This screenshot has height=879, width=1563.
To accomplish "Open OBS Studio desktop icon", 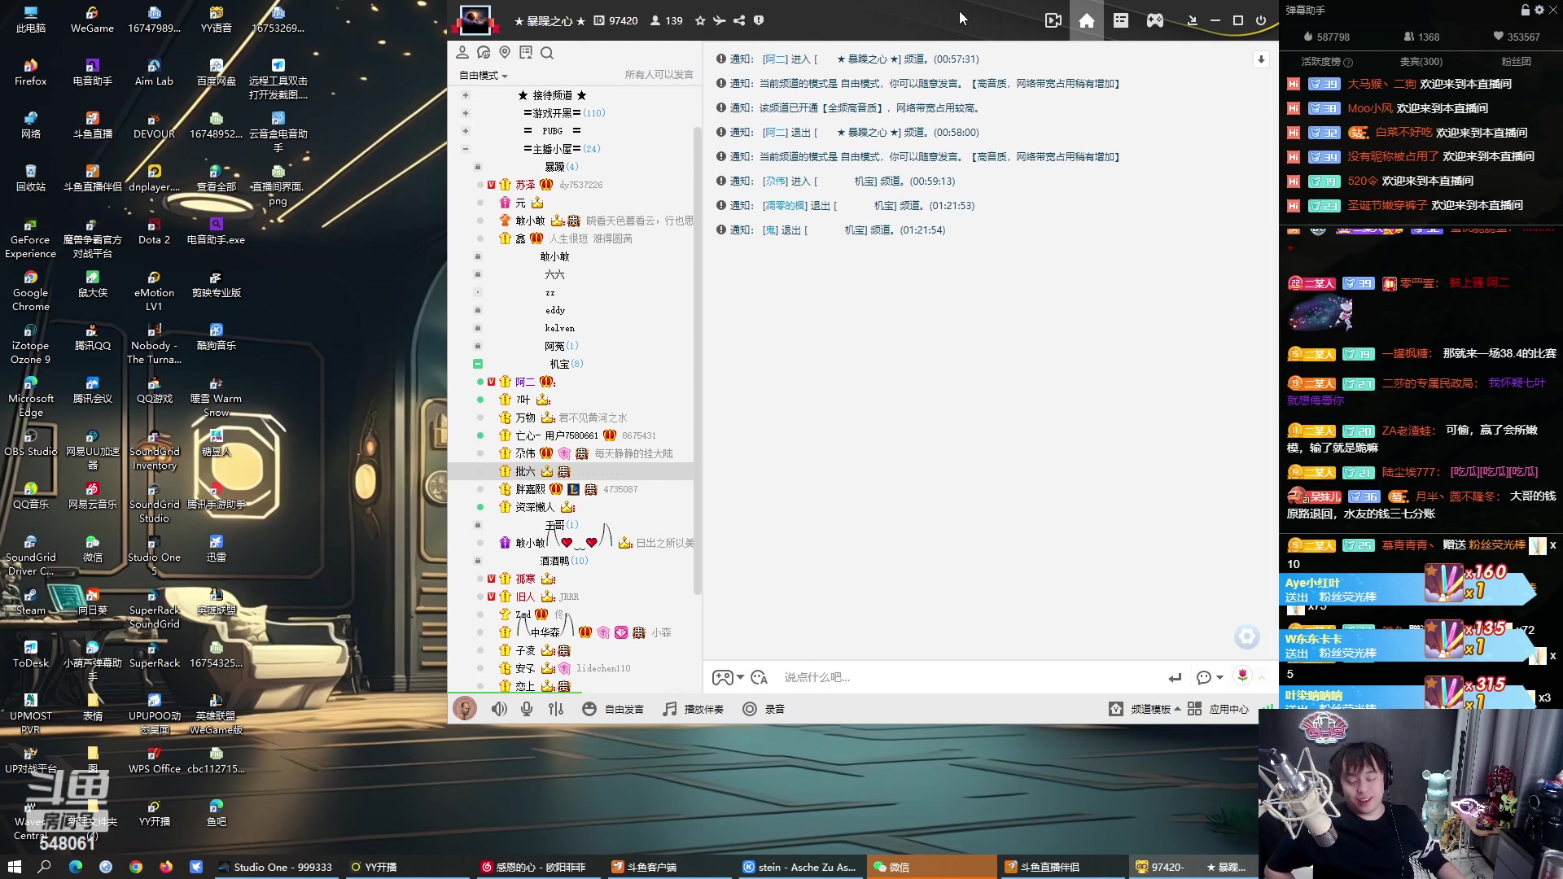I will point(31,444).
